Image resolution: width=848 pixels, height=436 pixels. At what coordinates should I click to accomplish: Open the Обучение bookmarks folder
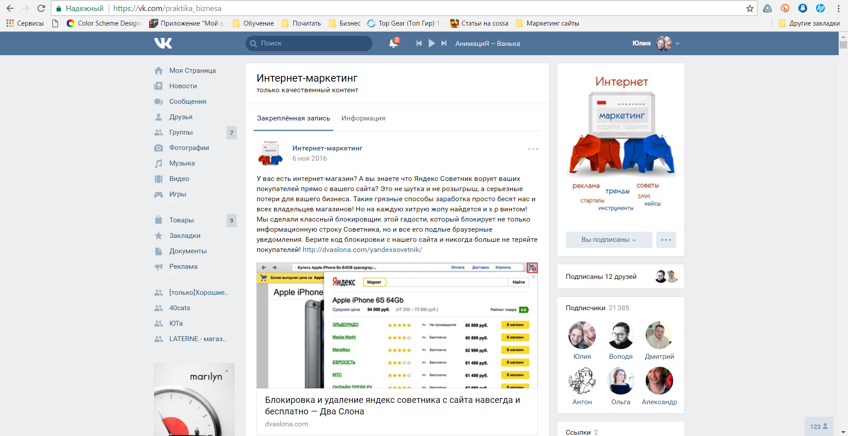click(253, 23)
